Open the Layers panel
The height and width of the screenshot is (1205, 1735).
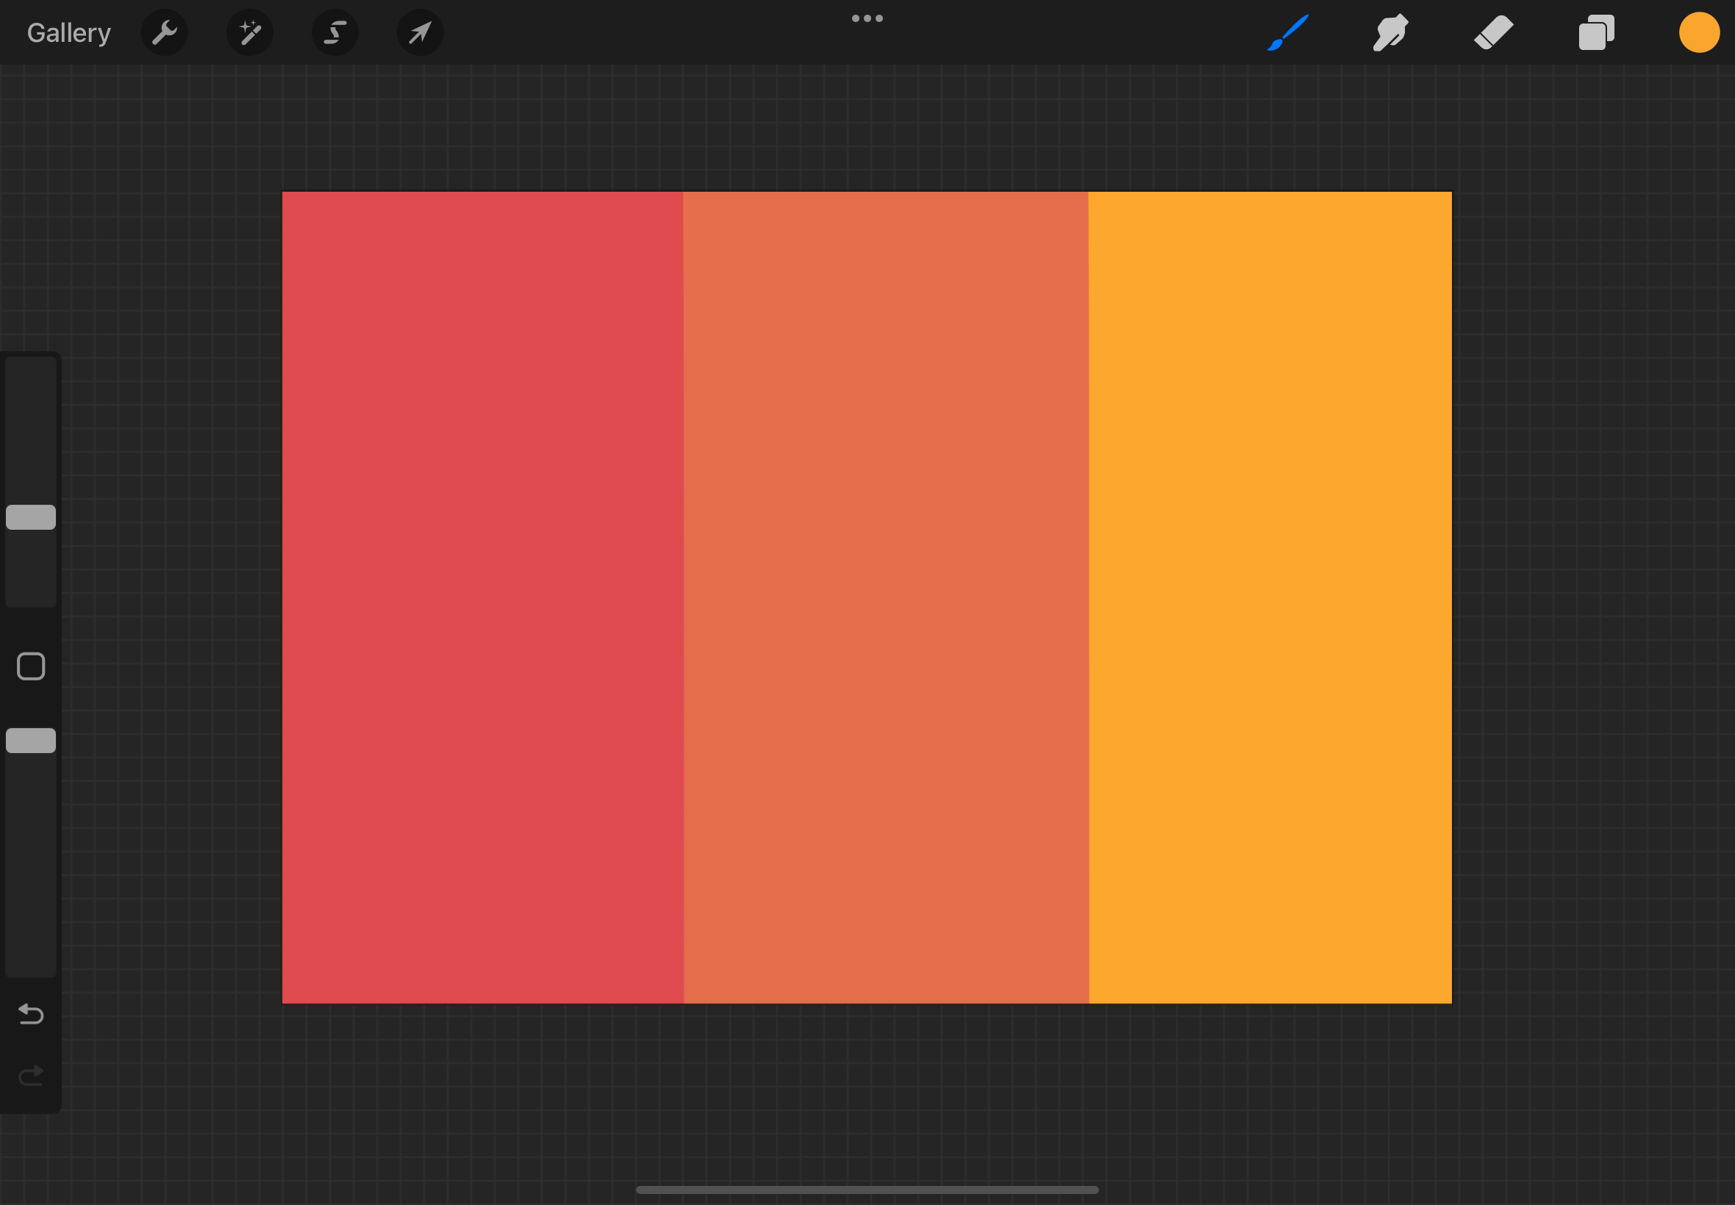[1596, 32]
